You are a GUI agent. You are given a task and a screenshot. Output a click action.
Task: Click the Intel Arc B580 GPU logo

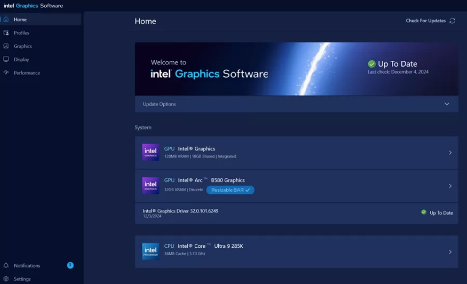coord(151,185)
